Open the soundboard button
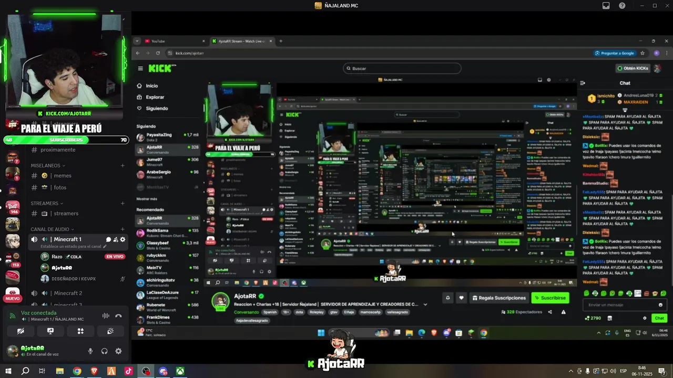The width and height of the screenshot is (673, 378). coord(110,331)
